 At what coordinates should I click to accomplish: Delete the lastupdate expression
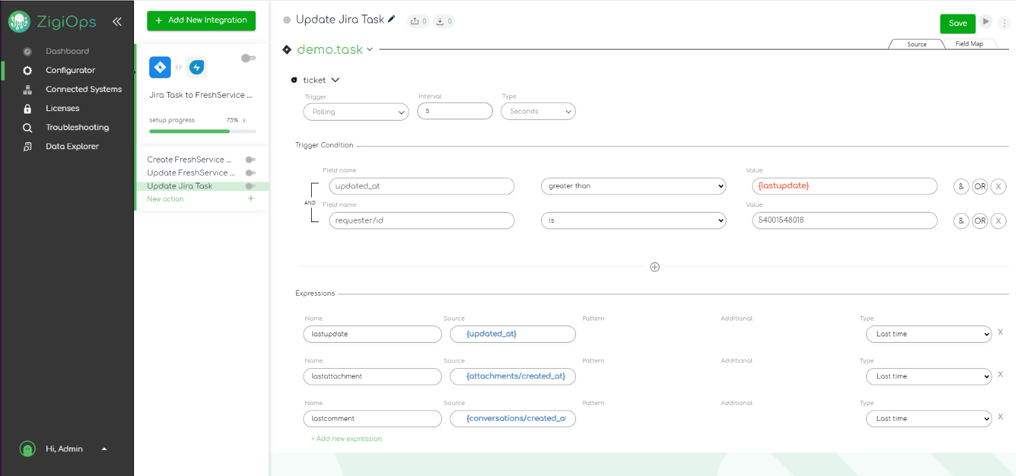point(1000,332)
